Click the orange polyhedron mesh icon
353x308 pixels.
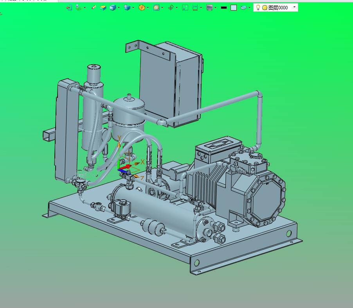[142, 8]
